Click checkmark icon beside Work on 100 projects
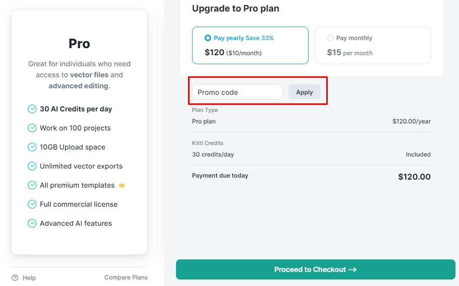This screenshot has width=459, height=286. 32,128
